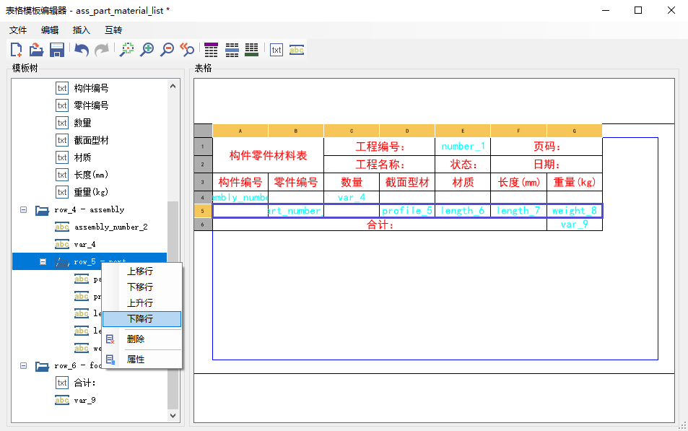
Task: Undo the last action
Action: pos(82,50)
